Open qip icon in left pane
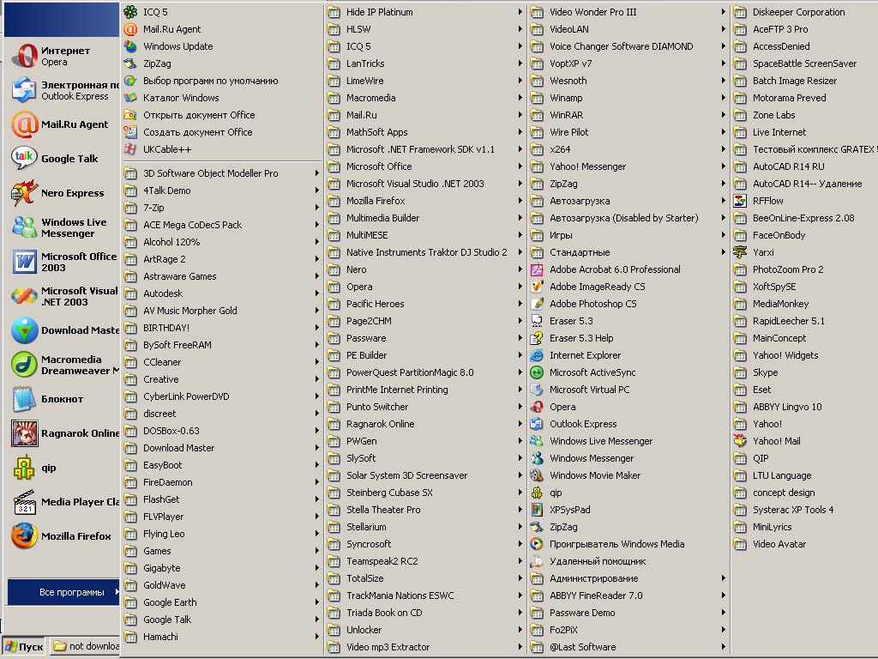 (x=25, y=468)
